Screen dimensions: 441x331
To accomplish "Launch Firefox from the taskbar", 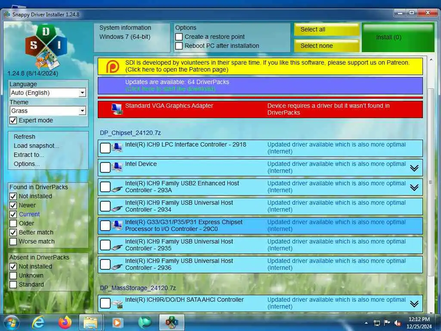I will click(65, 322).
